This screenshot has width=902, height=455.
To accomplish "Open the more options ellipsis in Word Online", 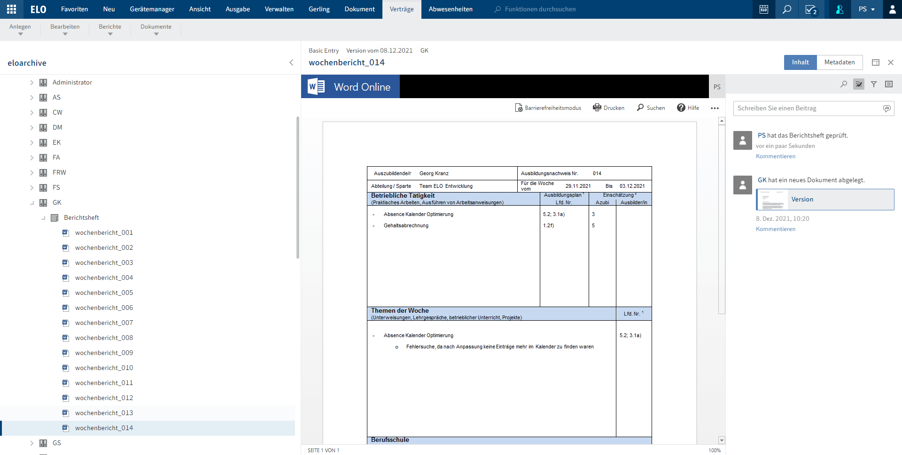I will (715, 108).
